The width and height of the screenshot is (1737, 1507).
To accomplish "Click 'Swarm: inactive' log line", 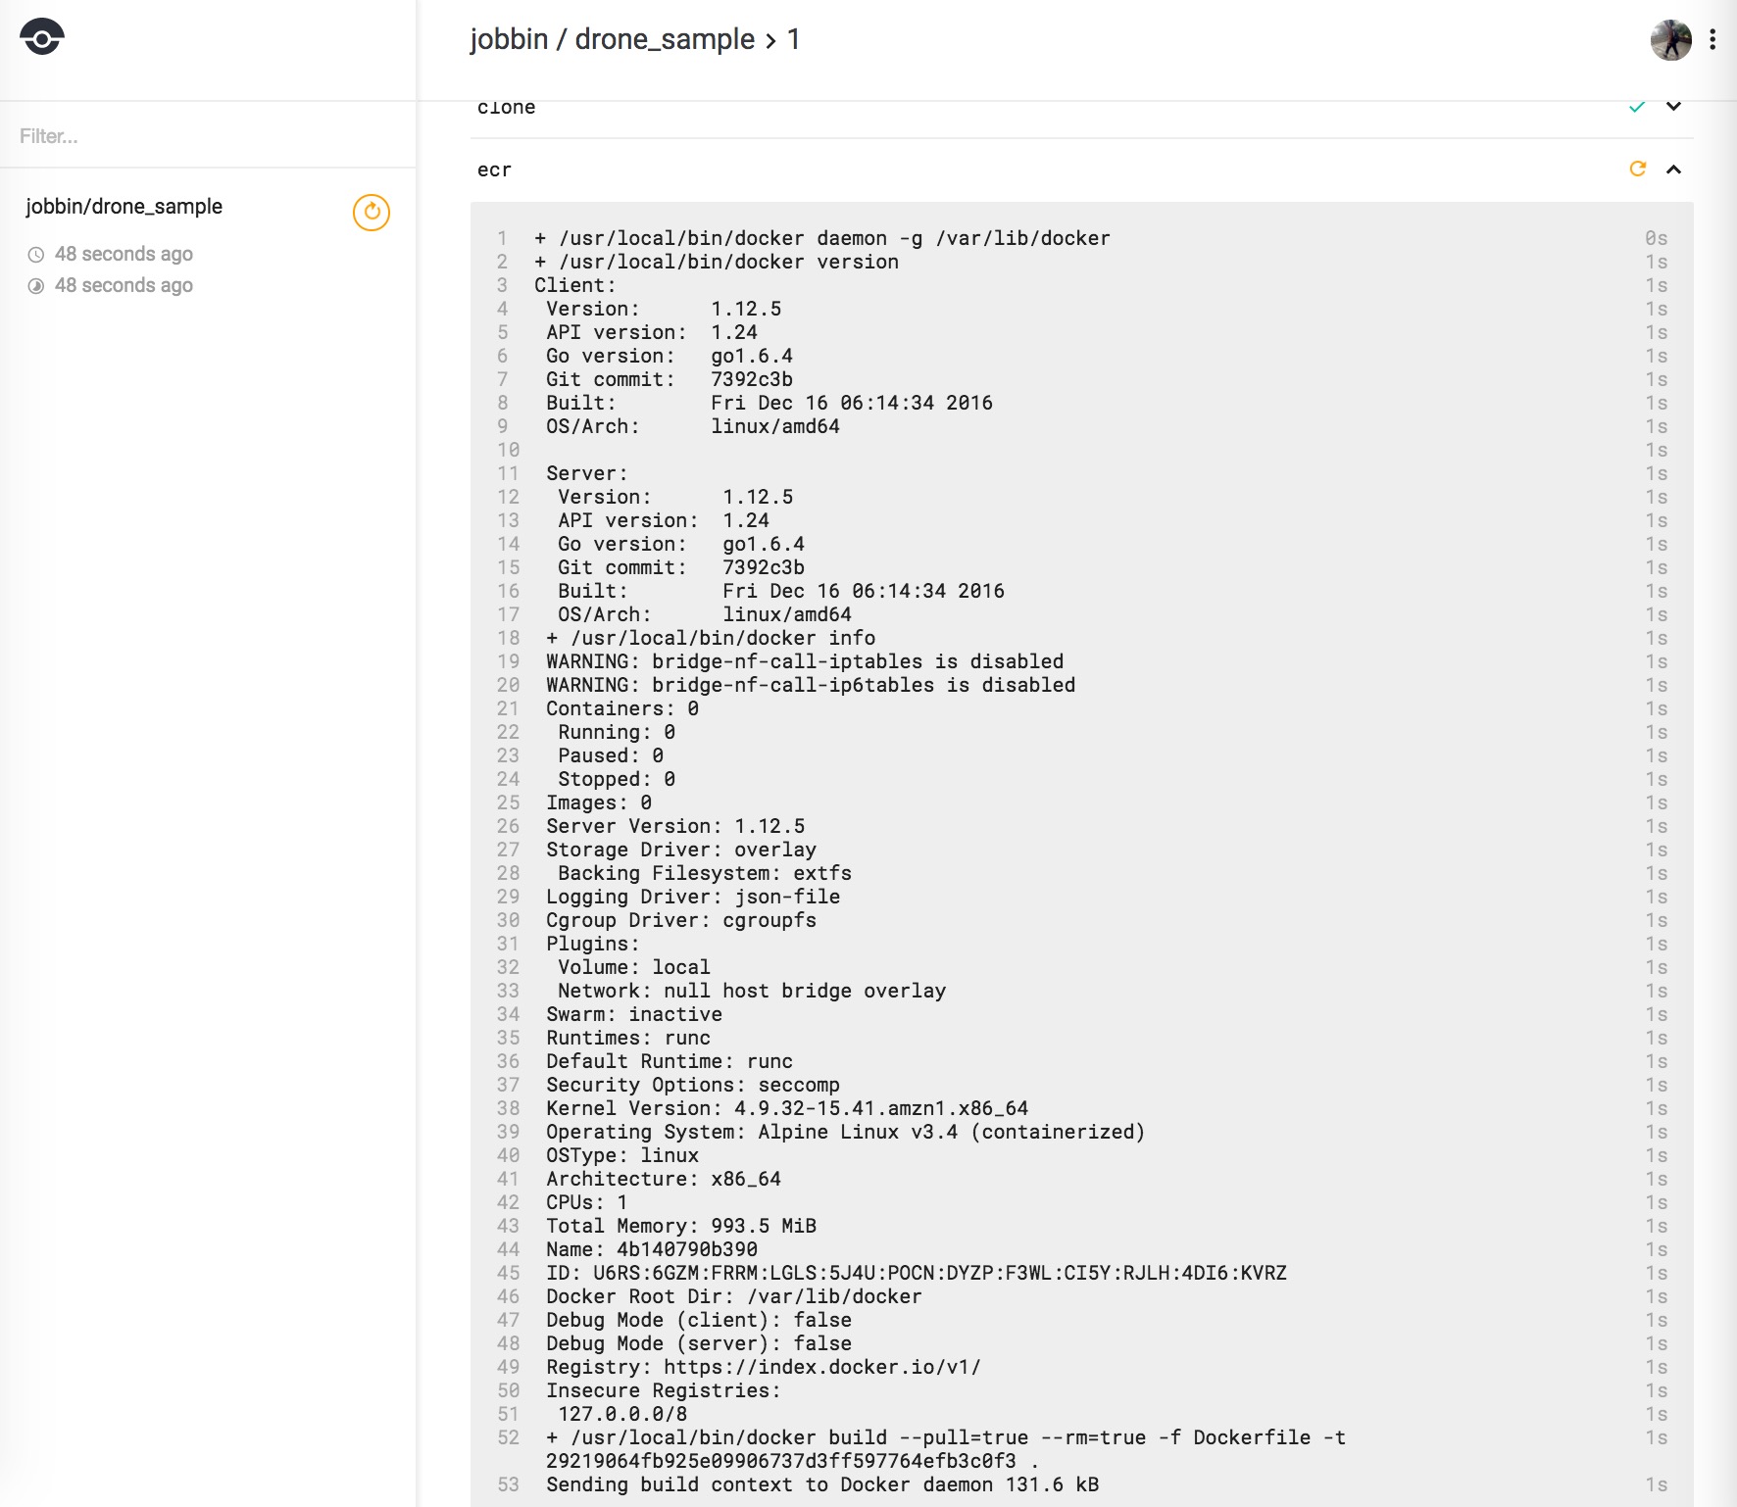I will point(634,1014).
